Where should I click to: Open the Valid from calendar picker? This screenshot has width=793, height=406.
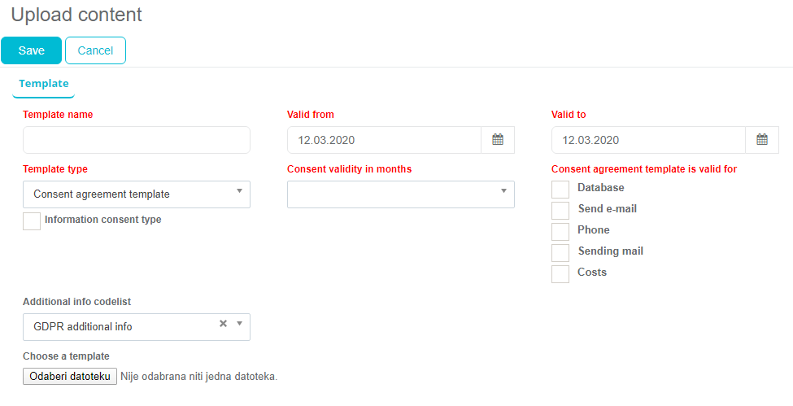(x=498, y=140)
